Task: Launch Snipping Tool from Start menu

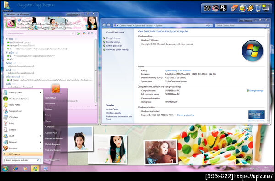Action: point(15,111)
